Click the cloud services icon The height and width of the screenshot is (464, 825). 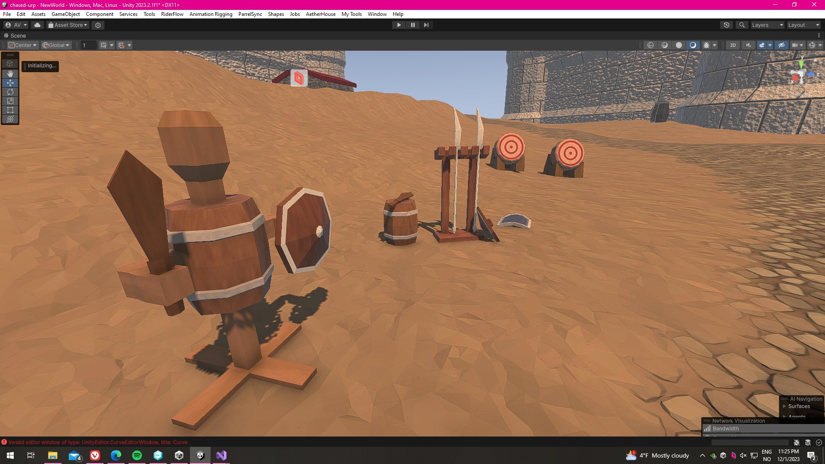37,25
